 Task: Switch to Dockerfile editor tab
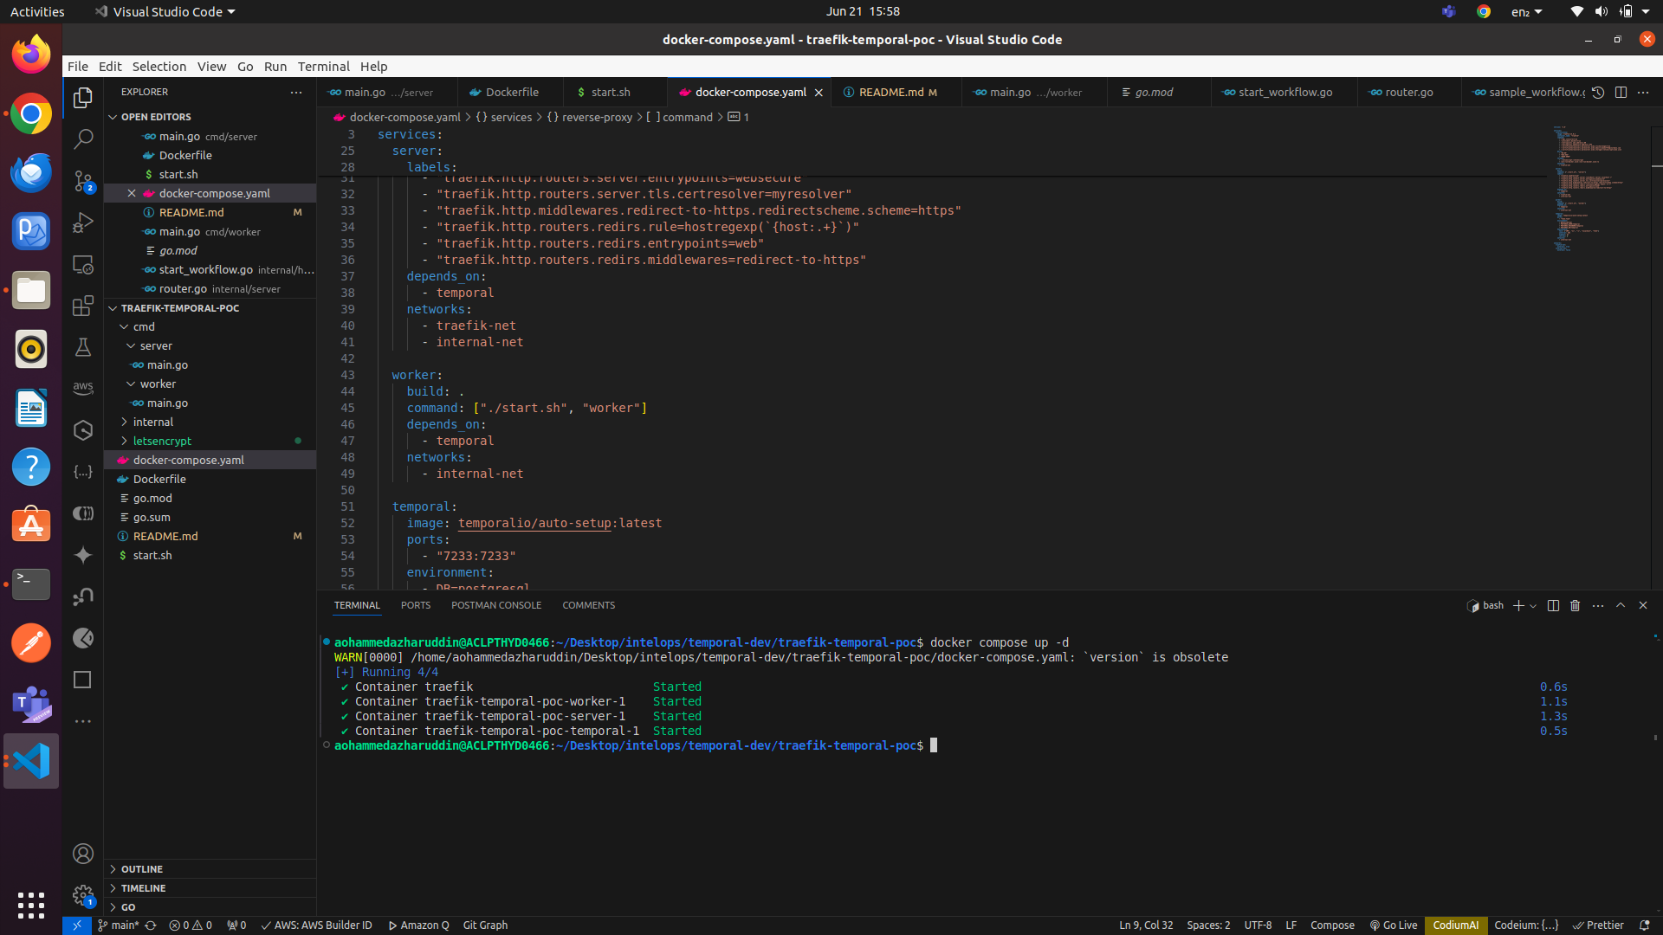[511, 92]
